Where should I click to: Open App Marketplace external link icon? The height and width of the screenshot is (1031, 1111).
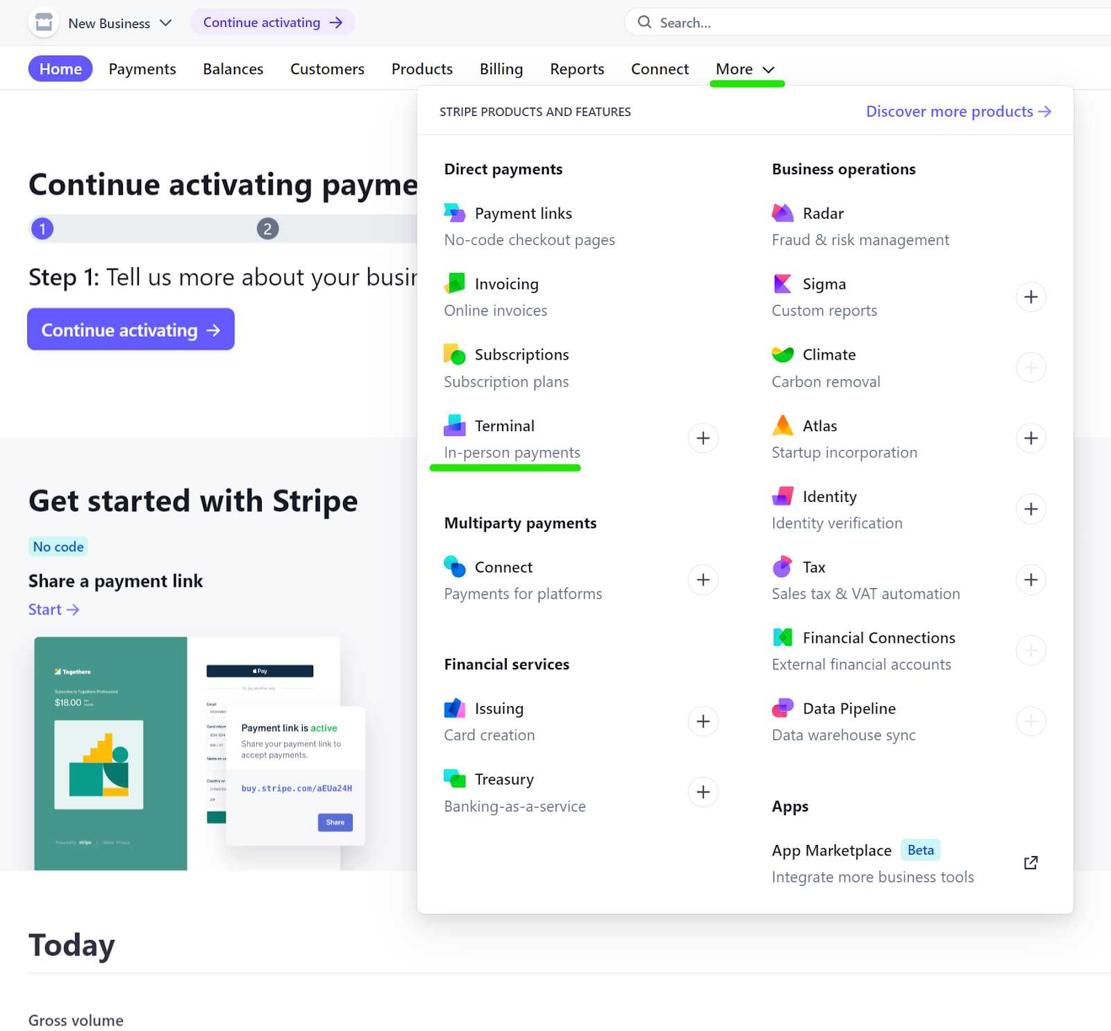[1031, 862]
